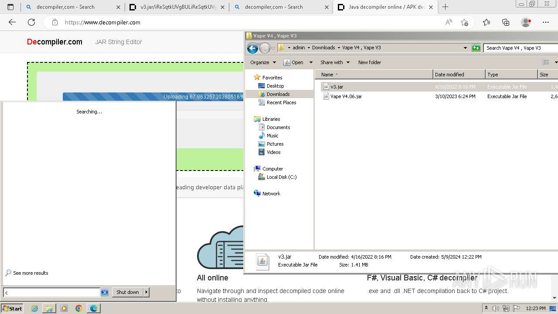Click Explorer forward navigation button
558x314 pixels.
265,48
